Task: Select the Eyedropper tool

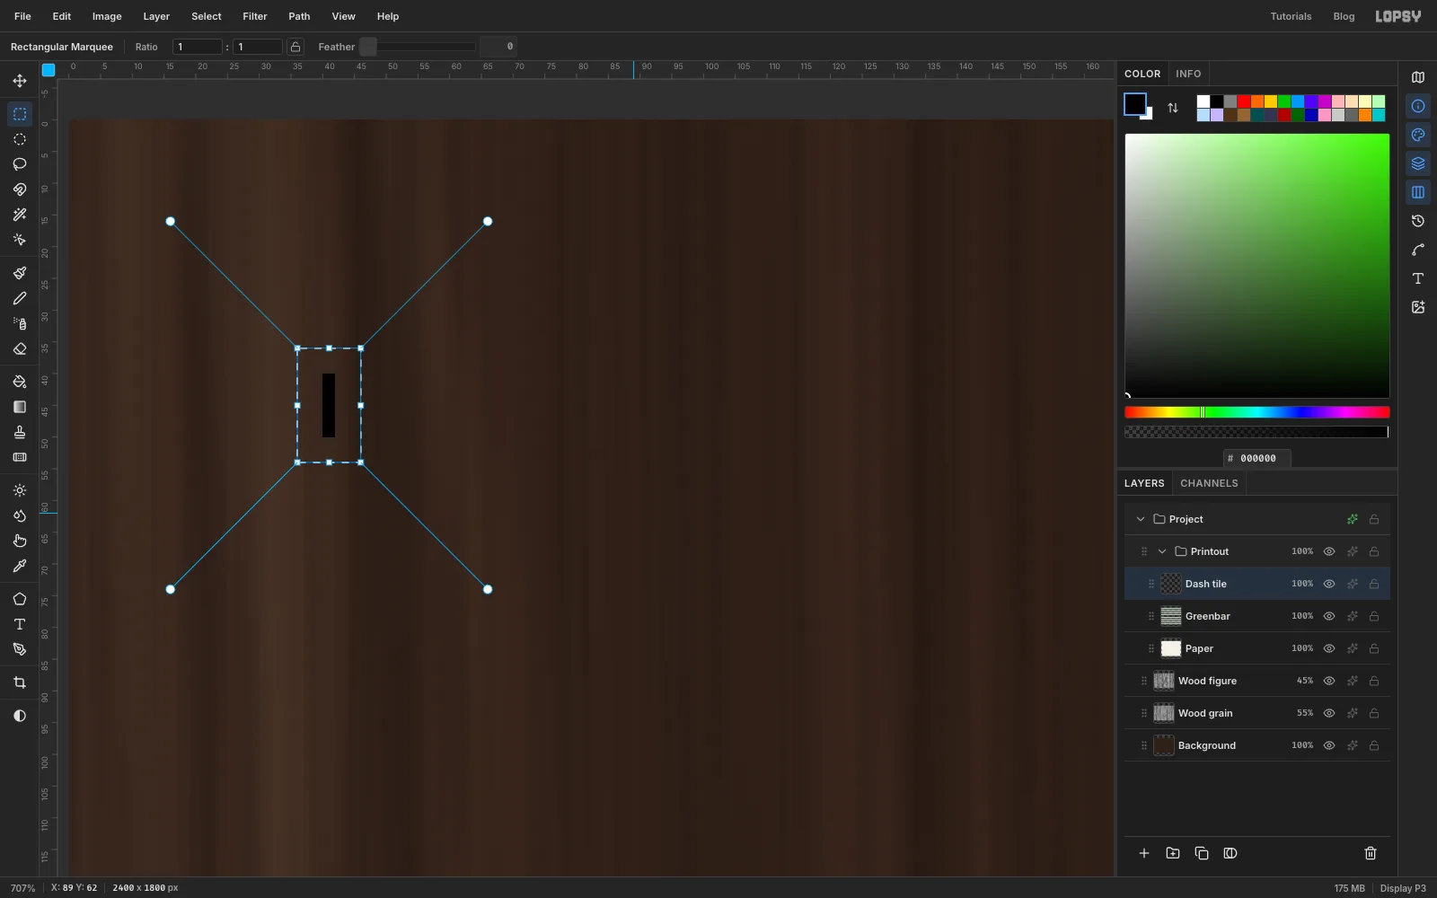Action: click(20, 567)
